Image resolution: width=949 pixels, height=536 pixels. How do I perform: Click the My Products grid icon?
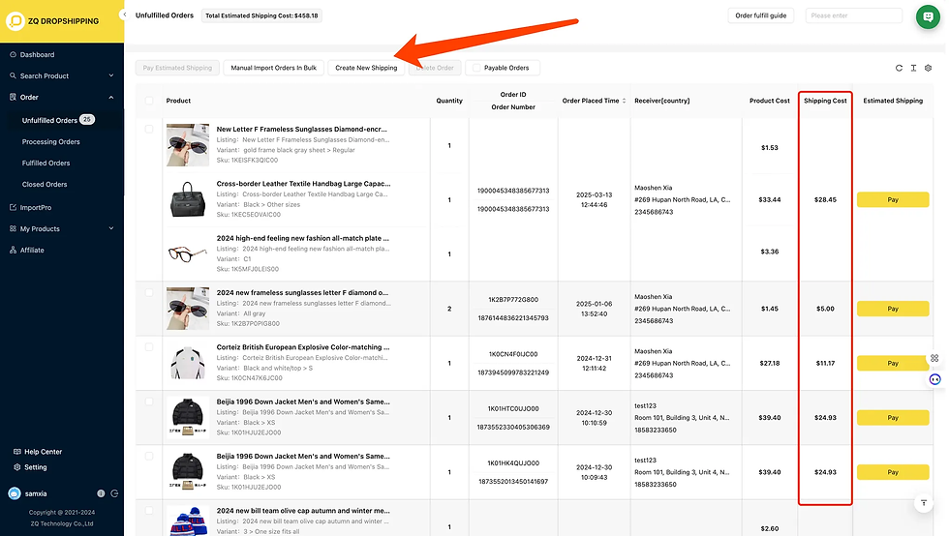coord(13,228)
